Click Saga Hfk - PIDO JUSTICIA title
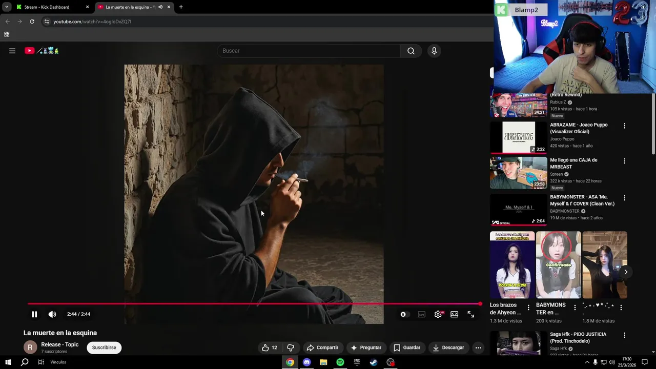Screen dimensions: 656x369 pyautogui.click(x=578, y=338)
